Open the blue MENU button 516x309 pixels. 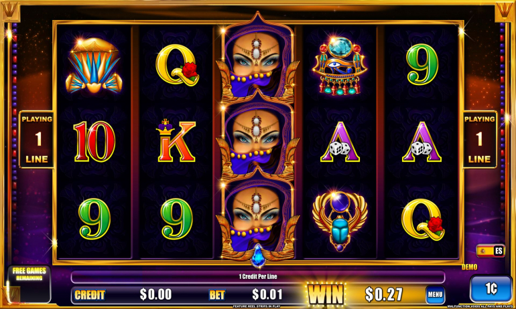click(x=435, y=294)
